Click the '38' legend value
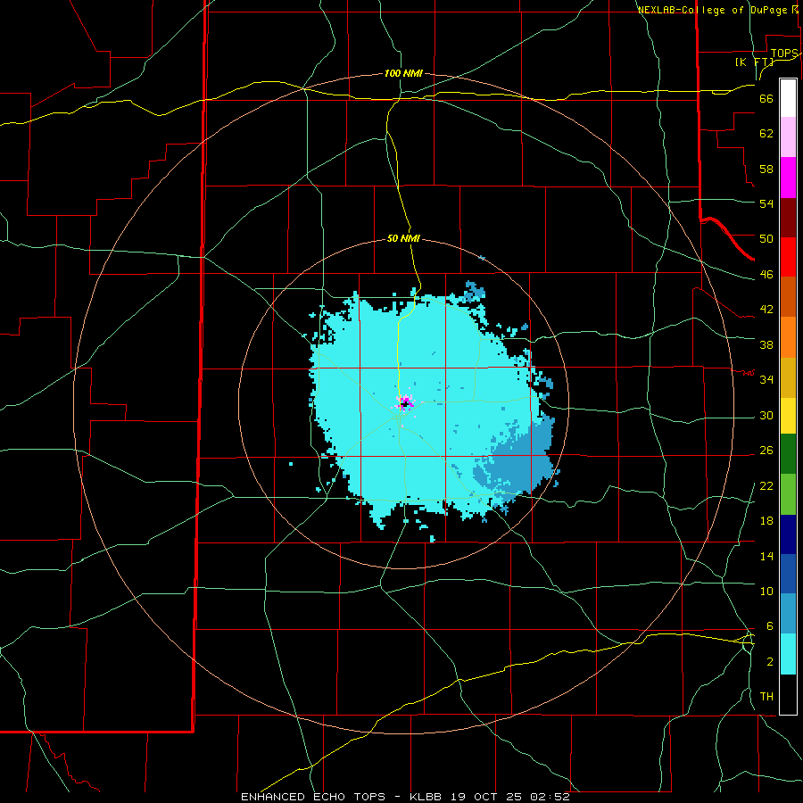 click(x=766, y=344)
